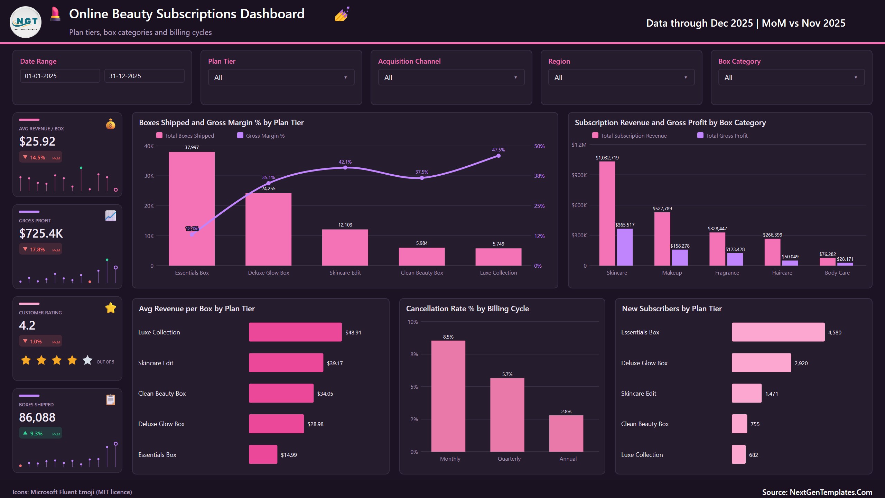The image size is (885, 498).
Task: Click the Clean Beauty Box subscribers bar 755
Action: click(739, 424)
